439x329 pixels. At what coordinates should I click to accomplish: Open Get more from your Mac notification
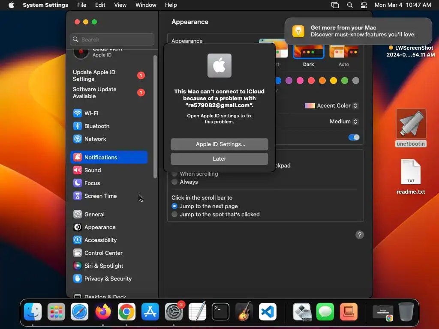tap(358, 31)
